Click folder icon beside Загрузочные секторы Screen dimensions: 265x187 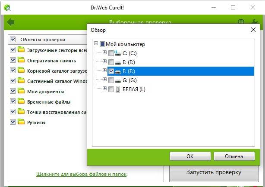point(21,49)
